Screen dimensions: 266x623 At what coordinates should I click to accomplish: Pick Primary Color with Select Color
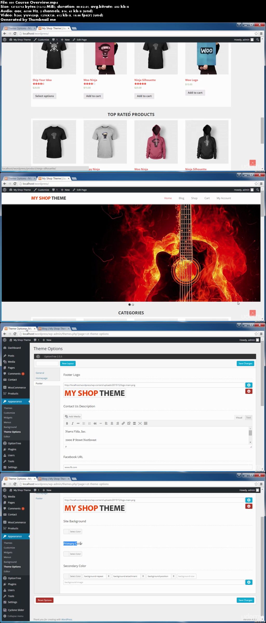(73, 554)
